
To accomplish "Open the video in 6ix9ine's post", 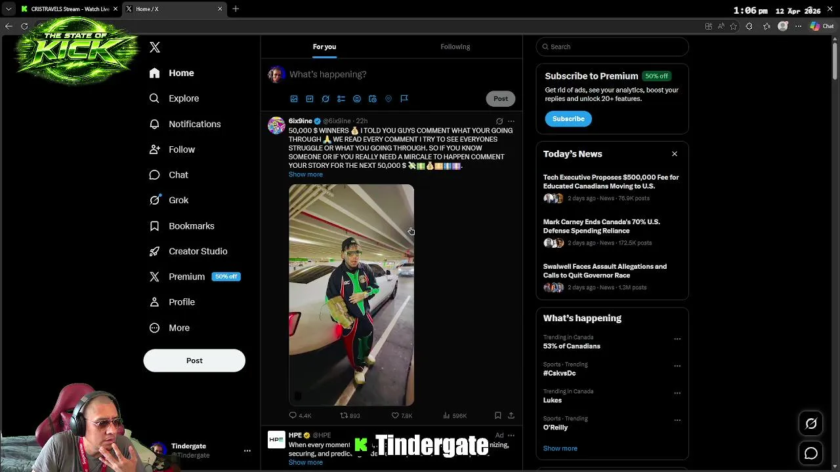I will (x=351, y=295).
